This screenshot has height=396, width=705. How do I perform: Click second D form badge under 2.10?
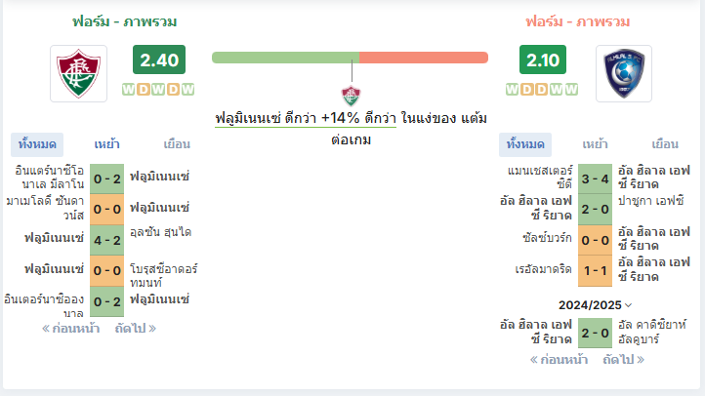click(542, 90)
